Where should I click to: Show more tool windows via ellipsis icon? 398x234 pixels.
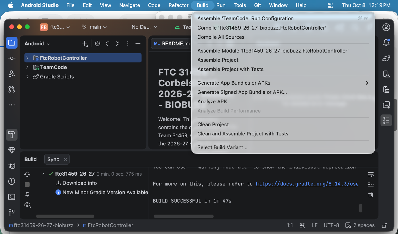[x=12, y=105]
